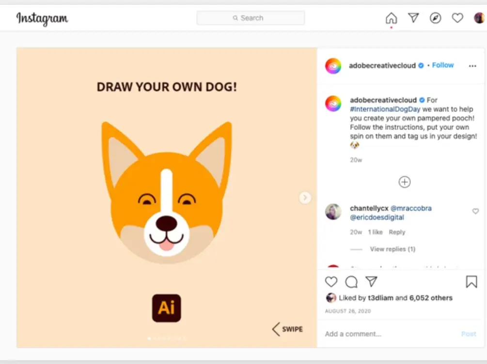487x364 pixels.
Task: Open the Home feed icon
Action: pos(391,18)
